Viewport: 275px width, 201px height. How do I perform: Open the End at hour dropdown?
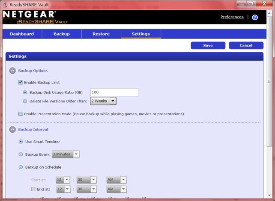63,189
